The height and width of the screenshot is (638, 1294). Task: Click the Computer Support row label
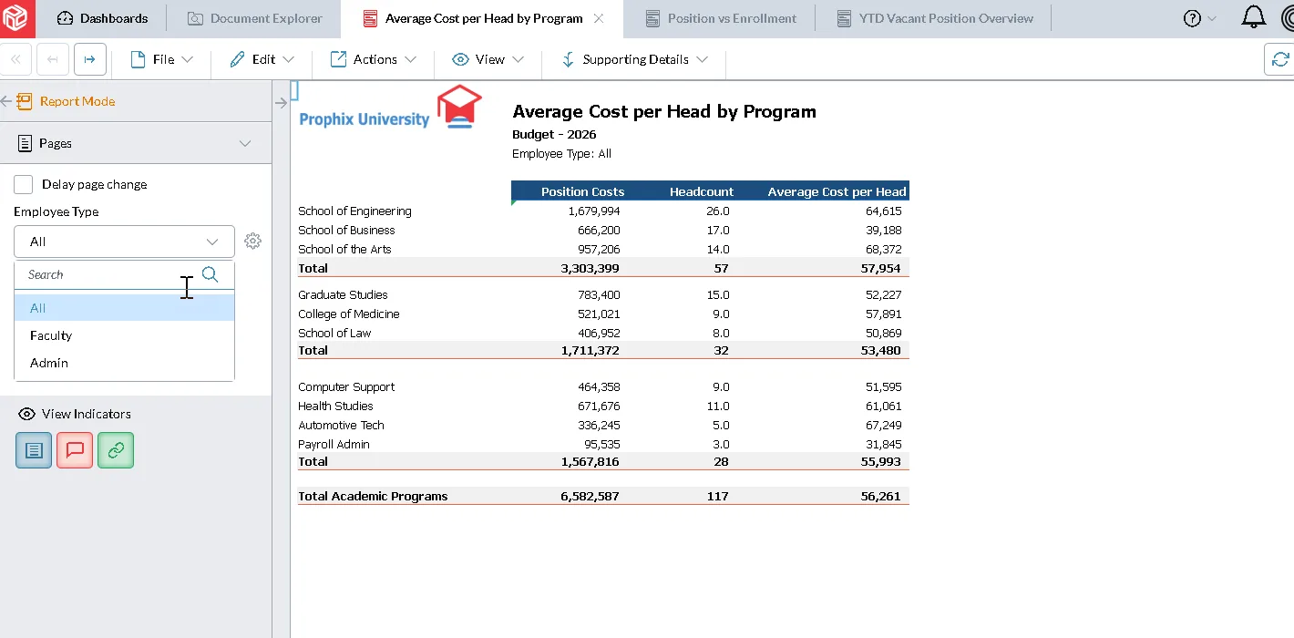click(x=346, y=386)
